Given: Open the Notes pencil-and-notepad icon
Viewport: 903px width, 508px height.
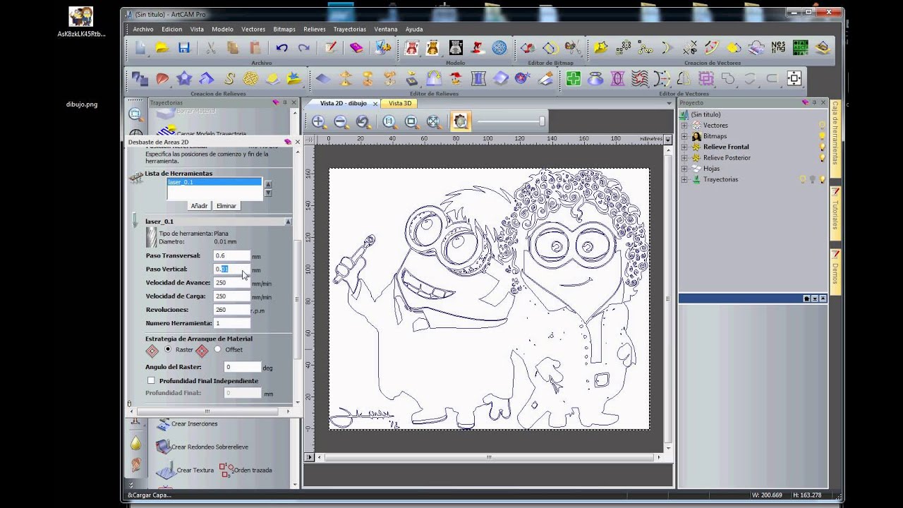Looking at the screenshot, I should pos(330,48).
